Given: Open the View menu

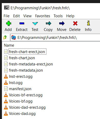Looking at the screenshot, I should (27, 16).
